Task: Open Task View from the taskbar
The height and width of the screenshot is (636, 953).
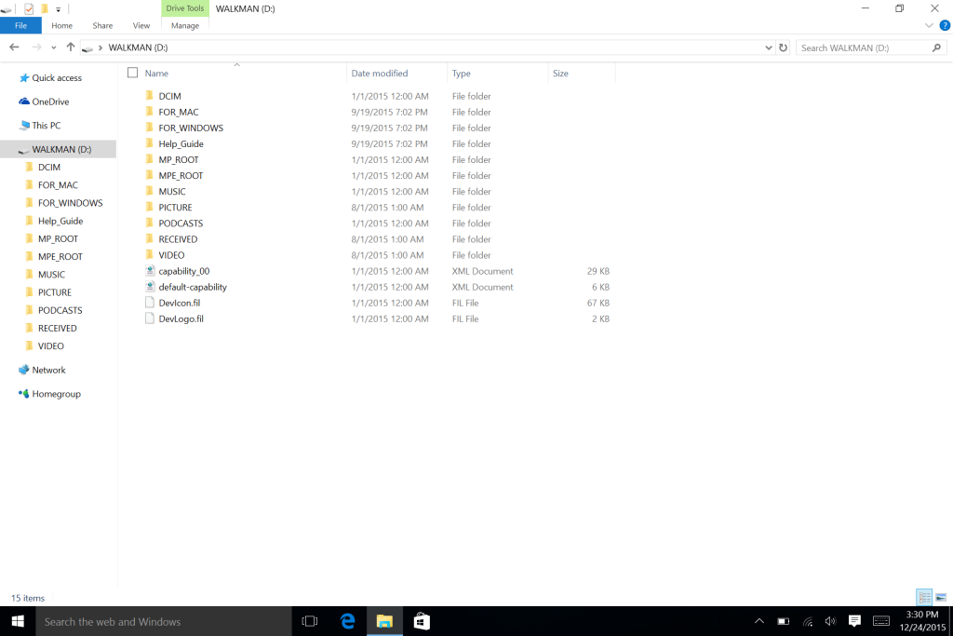Action: (x=310, y=621)
